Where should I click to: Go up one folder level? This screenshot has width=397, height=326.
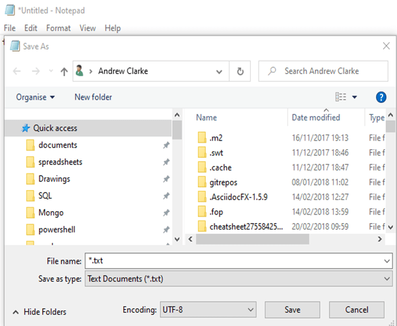click(x=64, y=71)
